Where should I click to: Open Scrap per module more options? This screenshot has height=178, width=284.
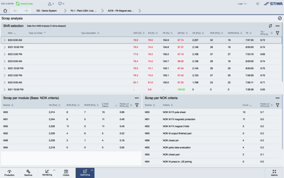(x=137, y=98)
